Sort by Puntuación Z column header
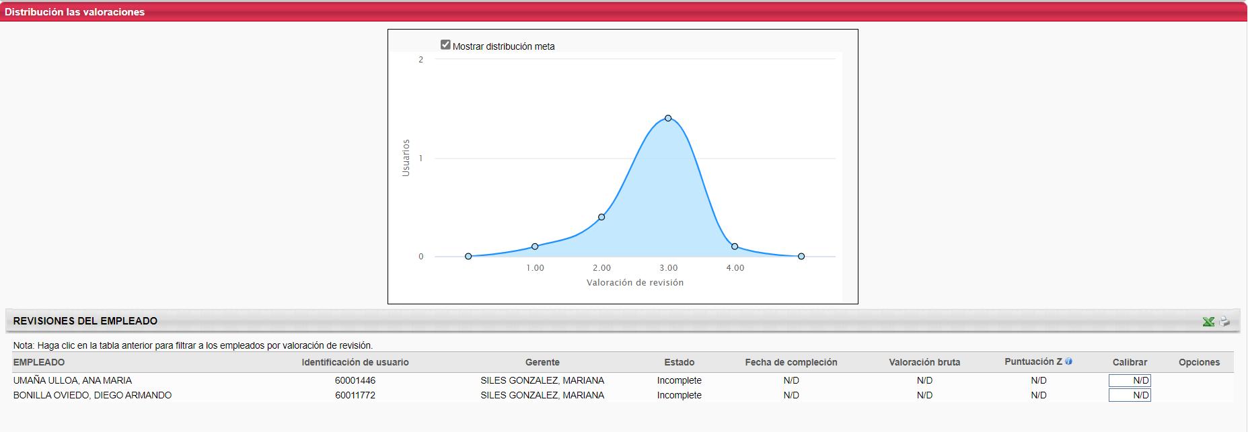Viewport: 1248px width, 432px height. (1033, 361)
